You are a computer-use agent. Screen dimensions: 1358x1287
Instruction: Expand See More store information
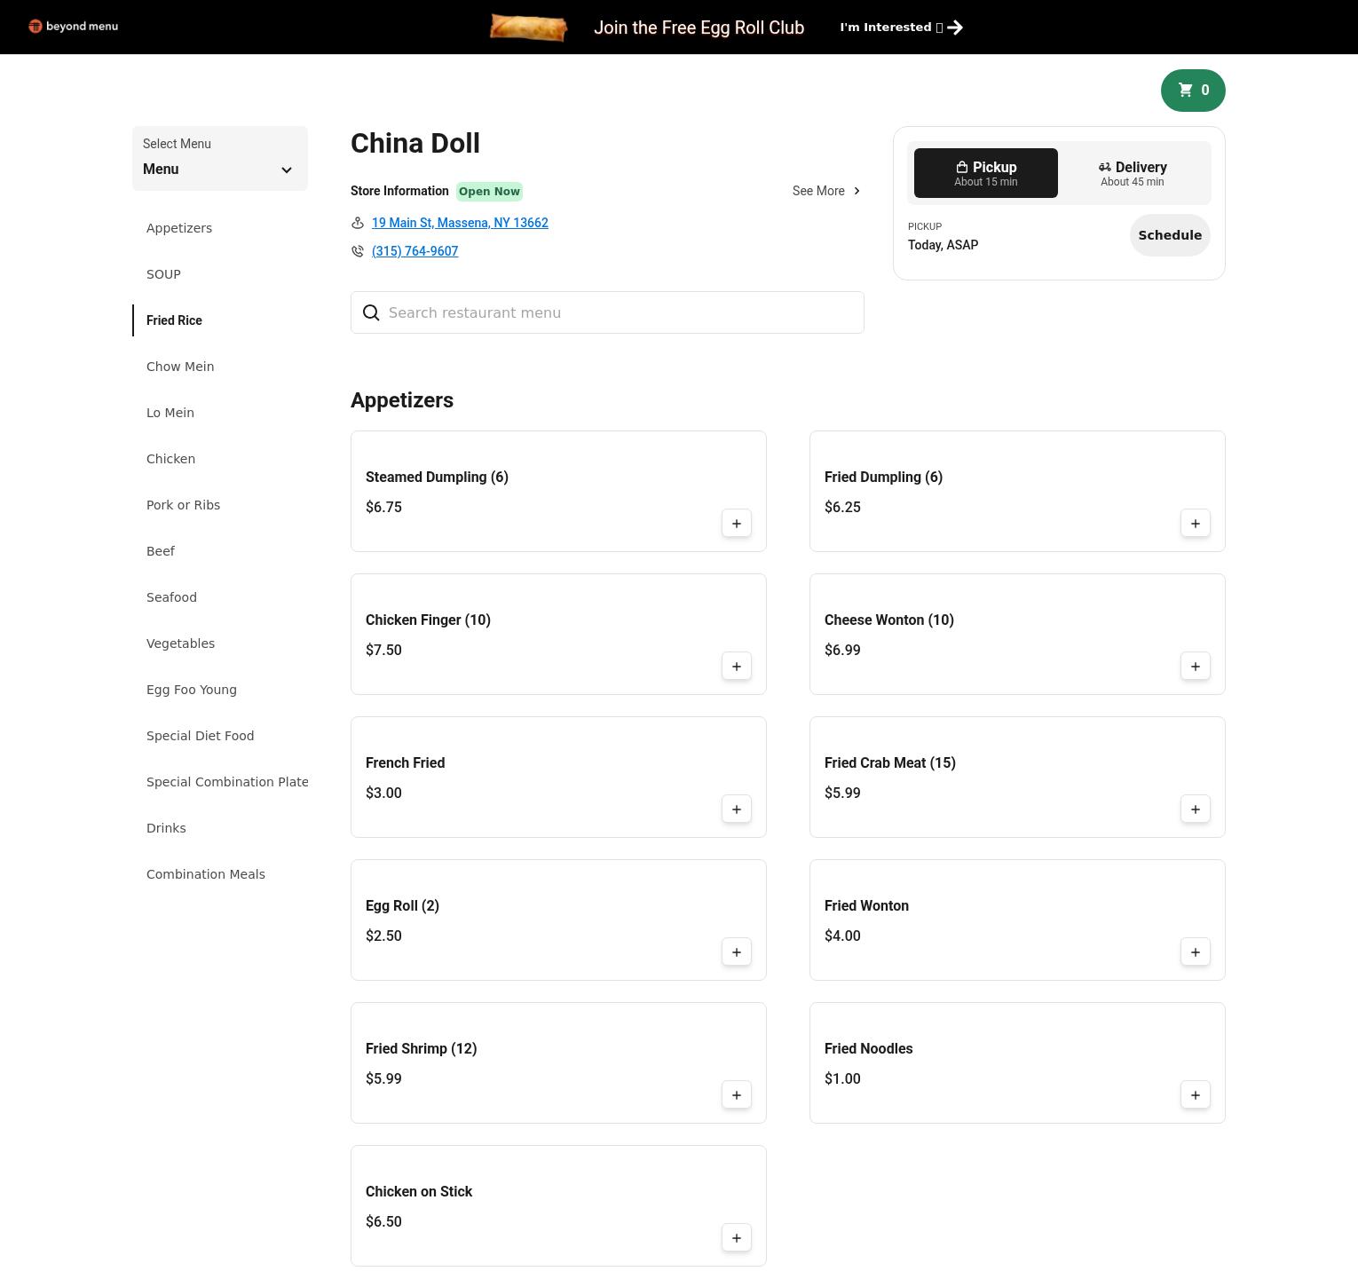(x=826, y=191)
